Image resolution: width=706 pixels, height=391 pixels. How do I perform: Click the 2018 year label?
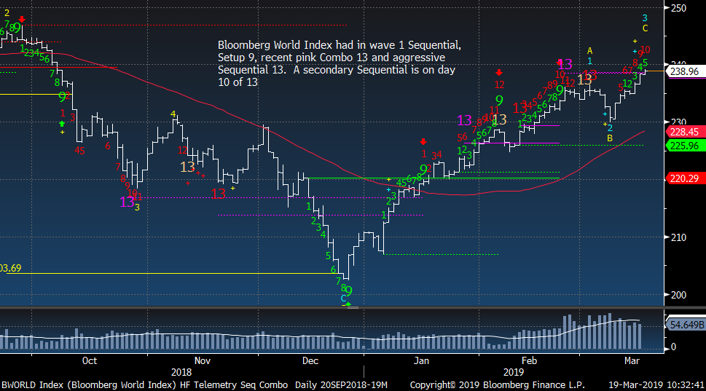coord(181,373)
